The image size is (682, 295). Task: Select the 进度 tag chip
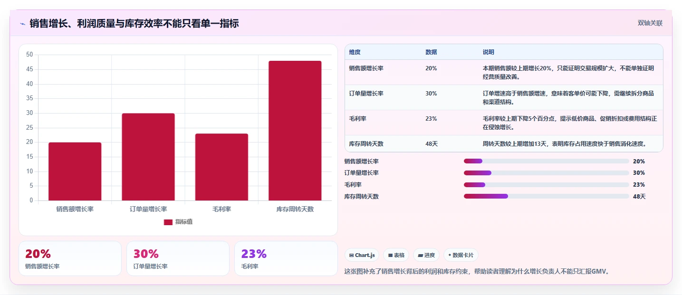[426, 255]
